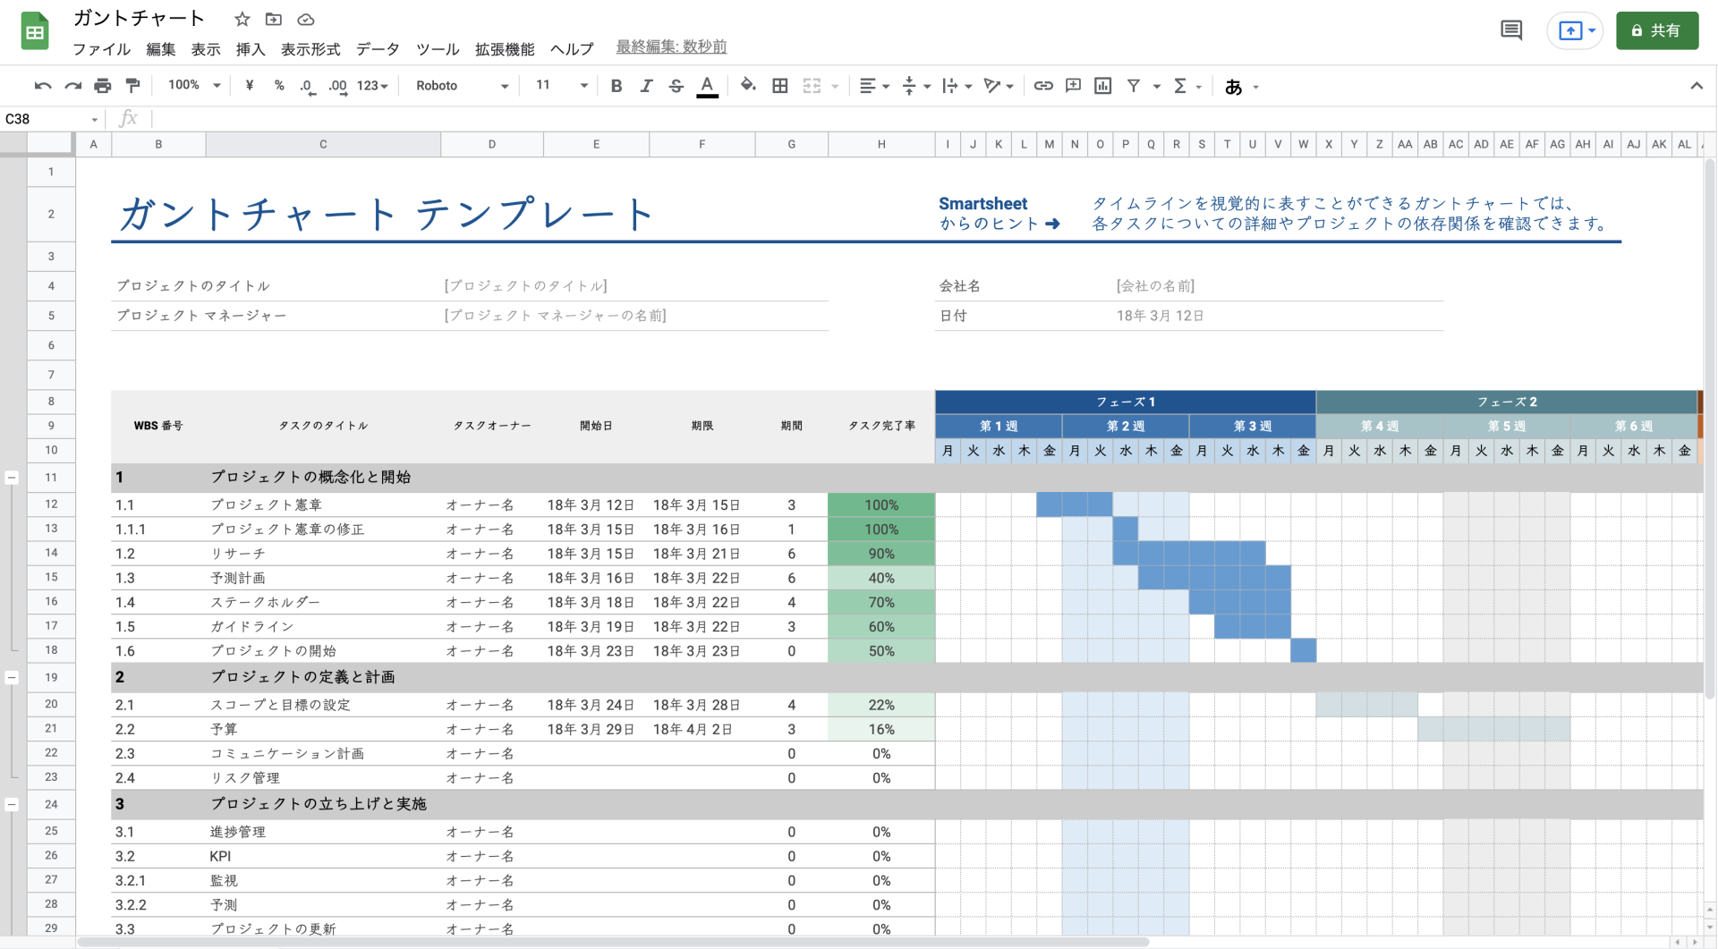
Task: Format selection as currency
Action: click(249, 86)
